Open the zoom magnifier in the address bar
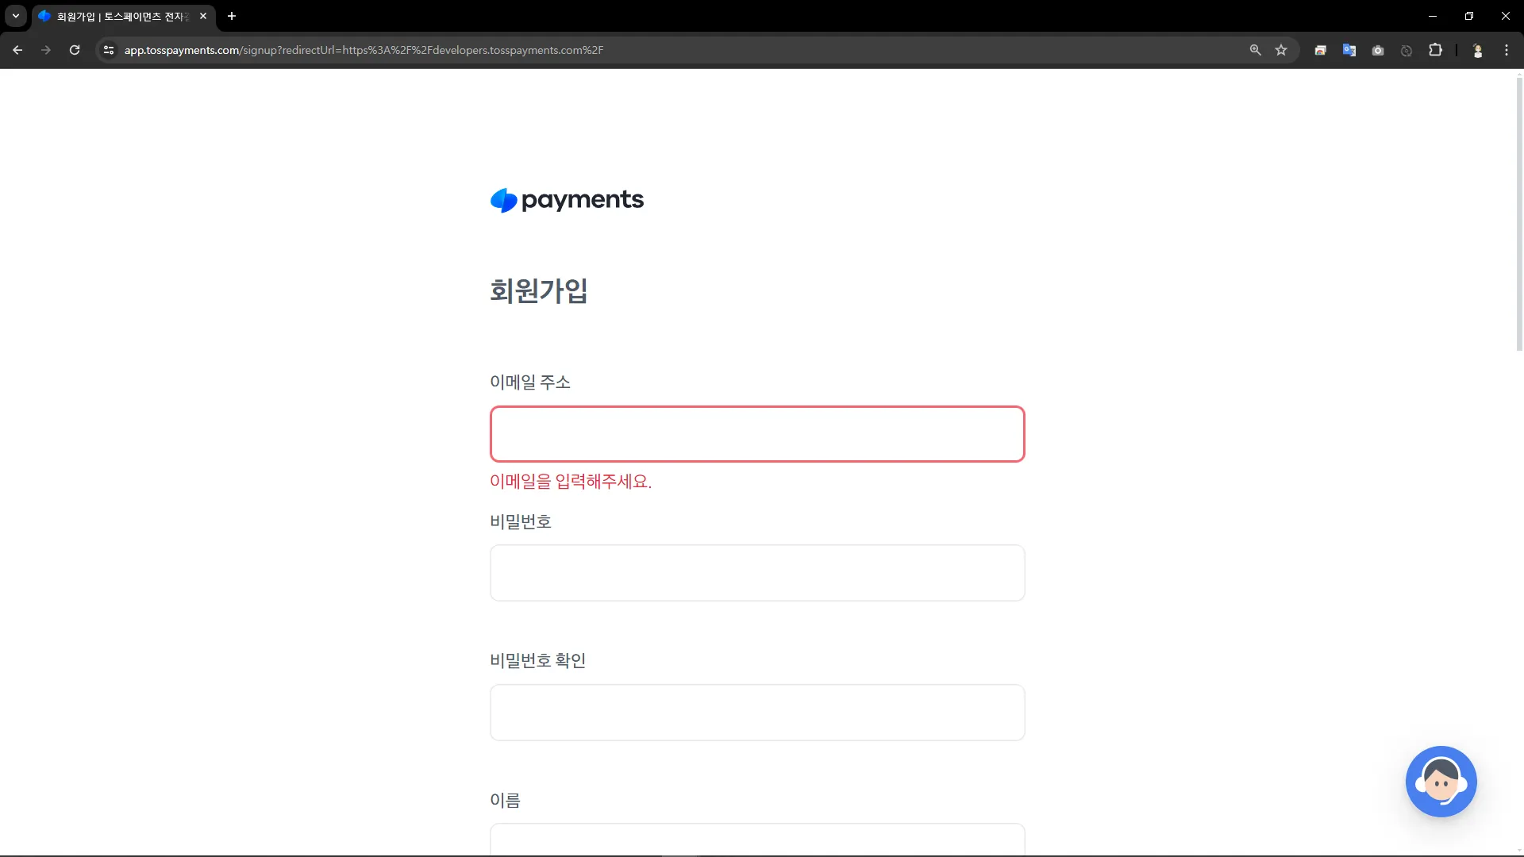 click(x=1255, y=50)
